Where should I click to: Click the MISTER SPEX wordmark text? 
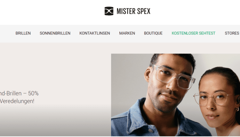pyautogui.click(x=133, y=11)
